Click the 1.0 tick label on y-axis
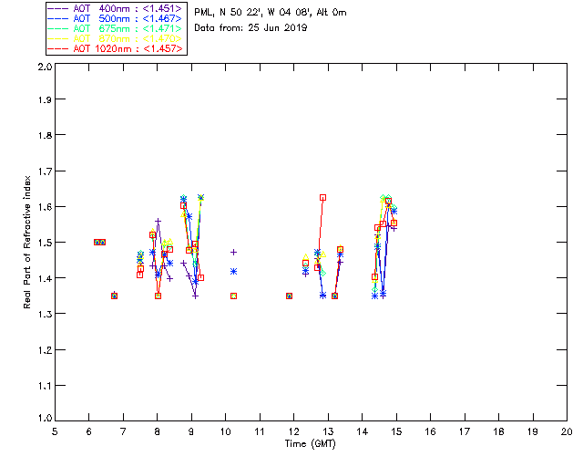This screenshot has height=467, width=583. click(43, 420)
